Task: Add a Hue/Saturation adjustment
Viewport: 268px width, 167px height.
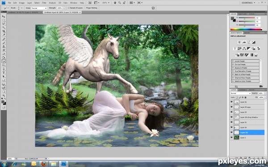Action: click(x=239, y=49)
